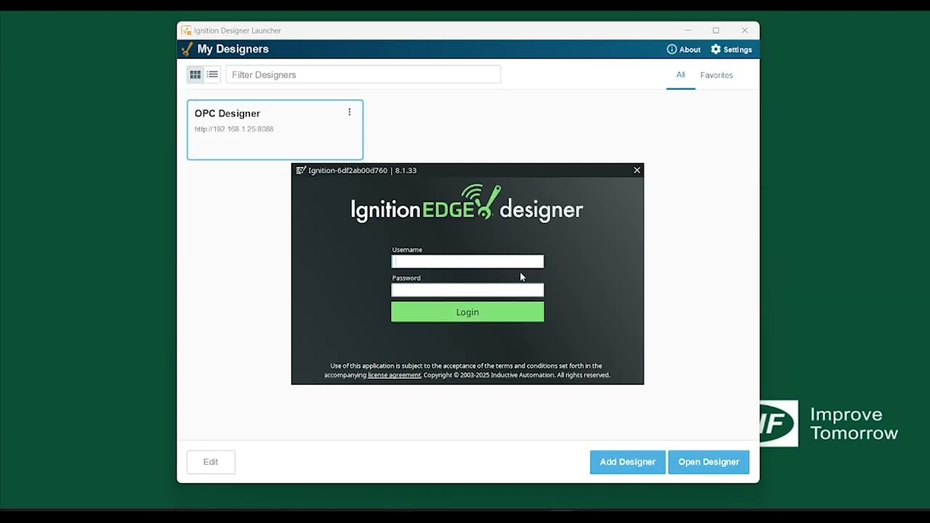Screen dimensions: 930x523
Task: Click the green Login button
Action: point(467,312)
